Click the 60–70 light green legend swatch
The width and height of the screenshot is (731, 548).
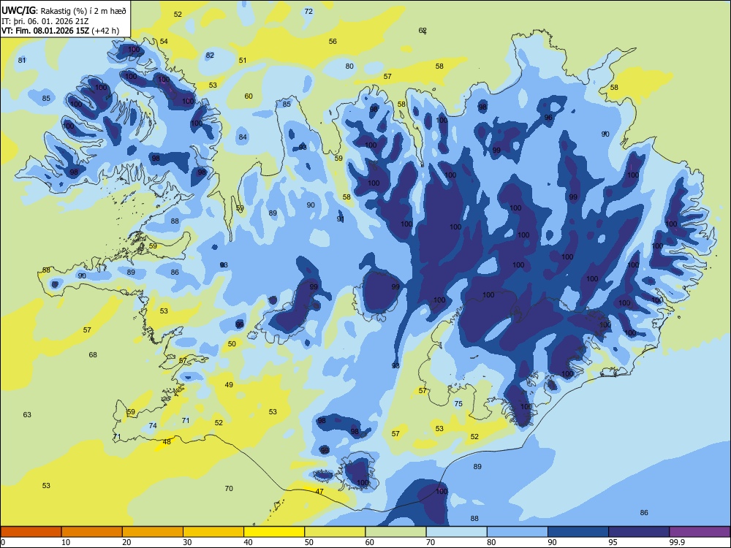point(395,532)
